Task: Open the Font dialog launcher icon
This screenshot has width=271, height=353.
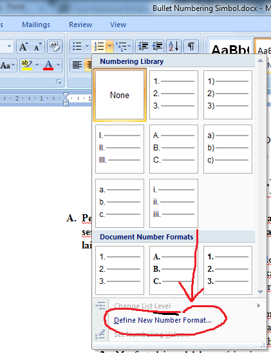Action: pyautogui.click(x=59, y=82)
